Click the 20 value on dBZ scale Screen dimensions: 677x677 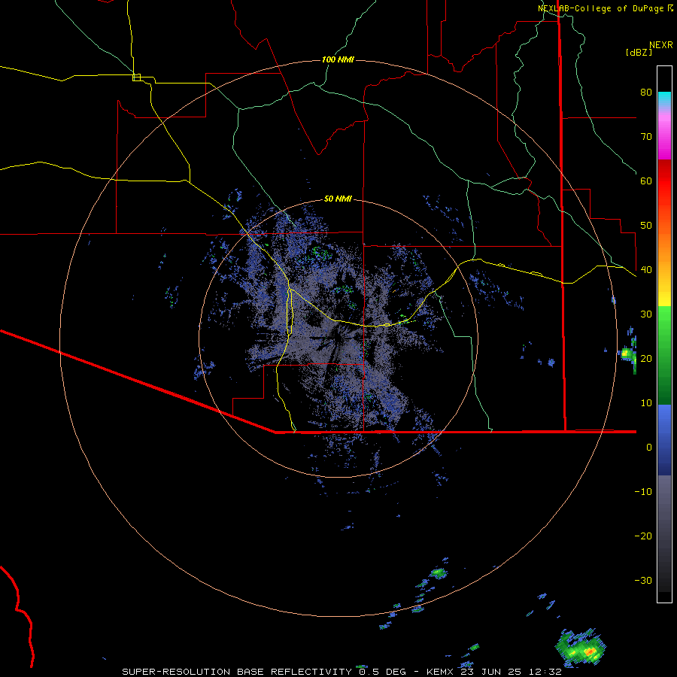click(x=646, y=359)
